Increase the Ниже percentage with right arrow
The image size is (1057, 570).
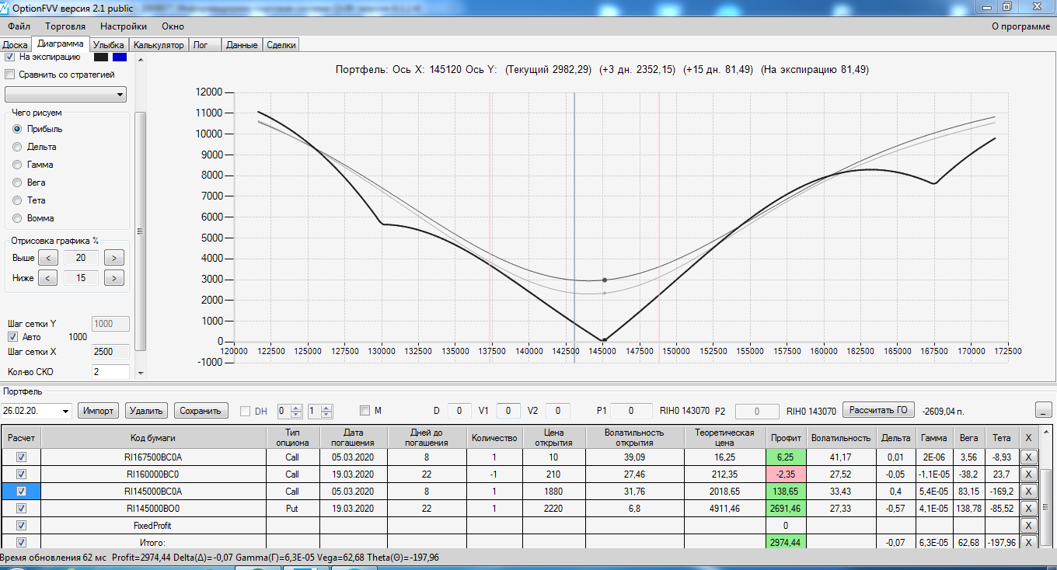(114, 278)
